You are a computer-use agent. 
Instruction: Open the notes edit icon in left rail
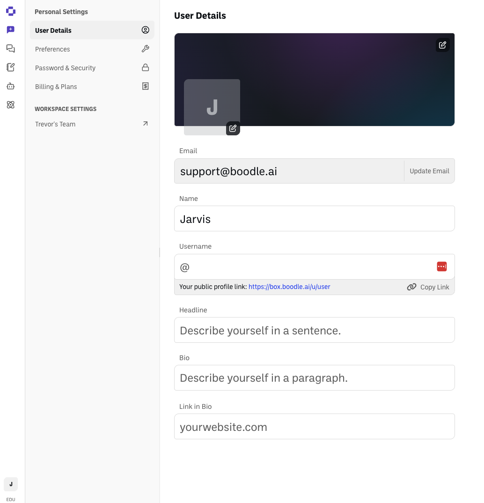[11, 67]
